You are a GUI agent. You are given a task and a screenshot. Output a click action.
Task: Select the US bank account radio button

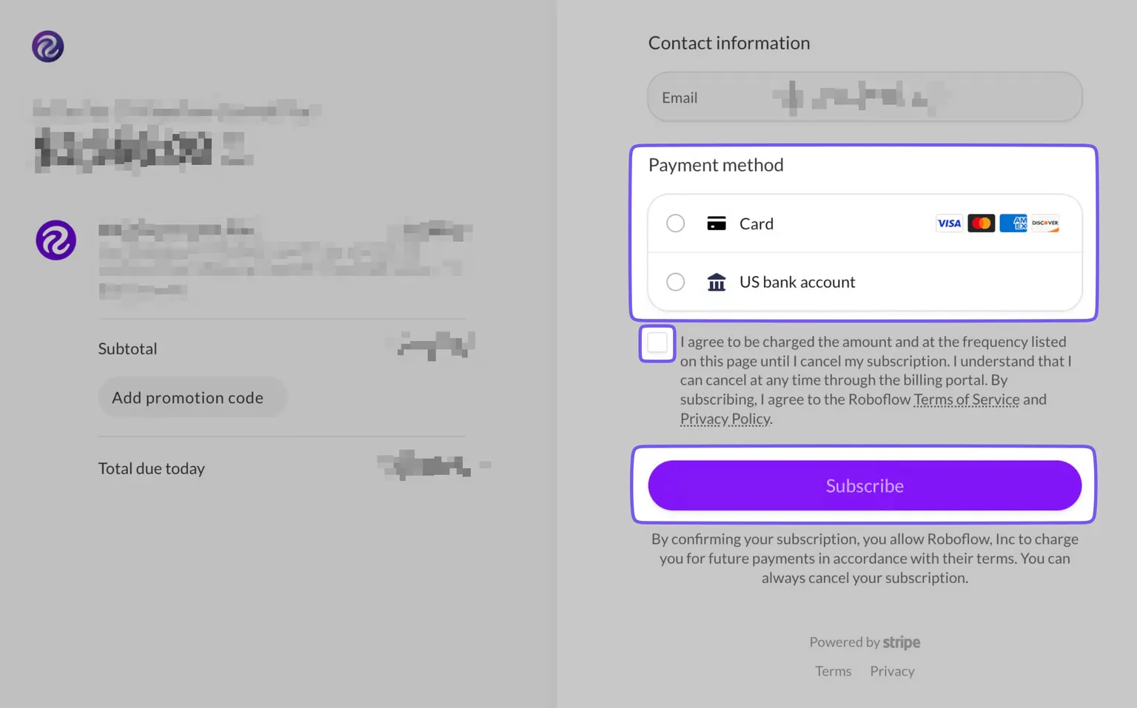click(x=675, y=282)
